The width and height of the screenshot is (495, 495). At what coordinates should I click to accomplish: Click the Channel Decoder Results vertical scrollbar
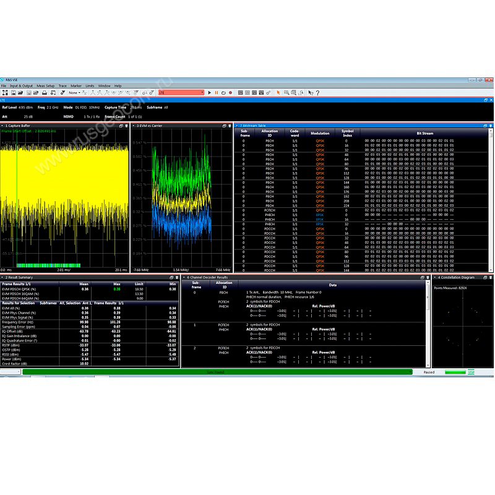pos(428,324)
